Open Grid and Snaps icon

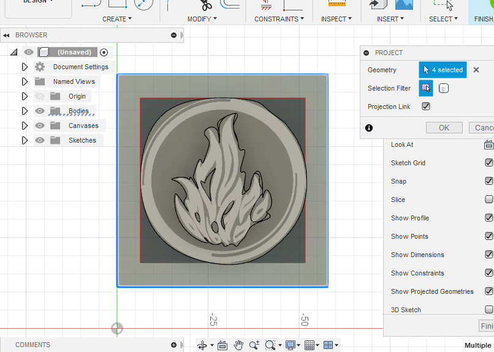310,345
